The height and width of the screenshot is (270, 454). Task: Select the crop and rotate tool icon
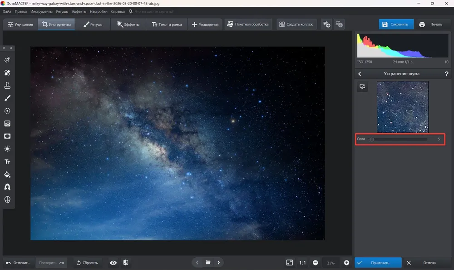click(x=7, y=60)
